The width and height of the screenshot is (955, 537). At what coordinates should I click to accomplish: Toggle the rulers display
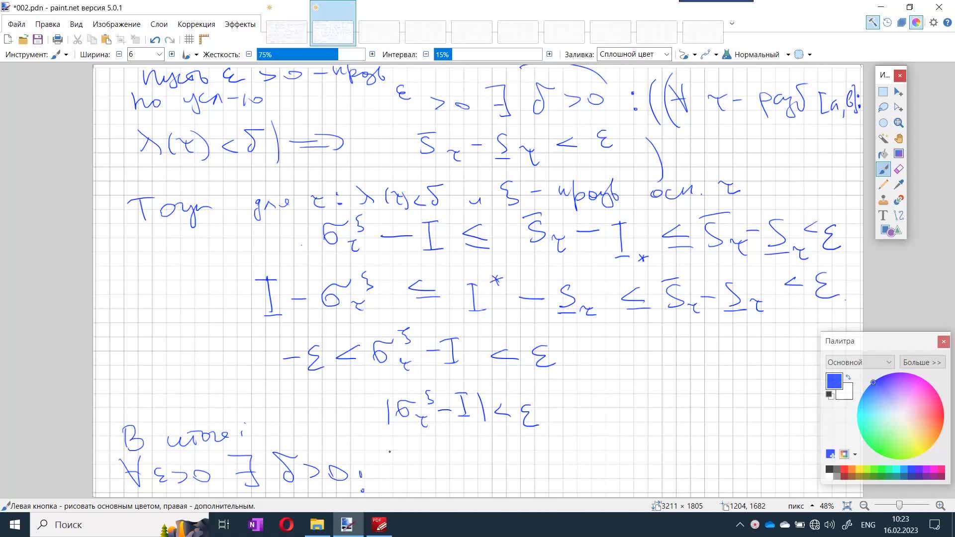point(204,39)
